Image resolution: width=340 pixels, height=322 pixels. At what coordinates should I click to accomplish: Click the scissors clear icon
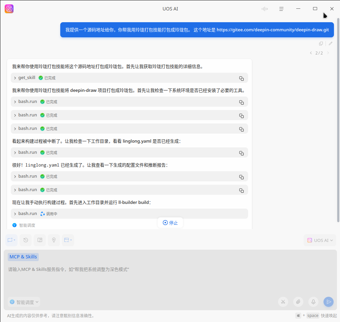click(x=283, y=302)
